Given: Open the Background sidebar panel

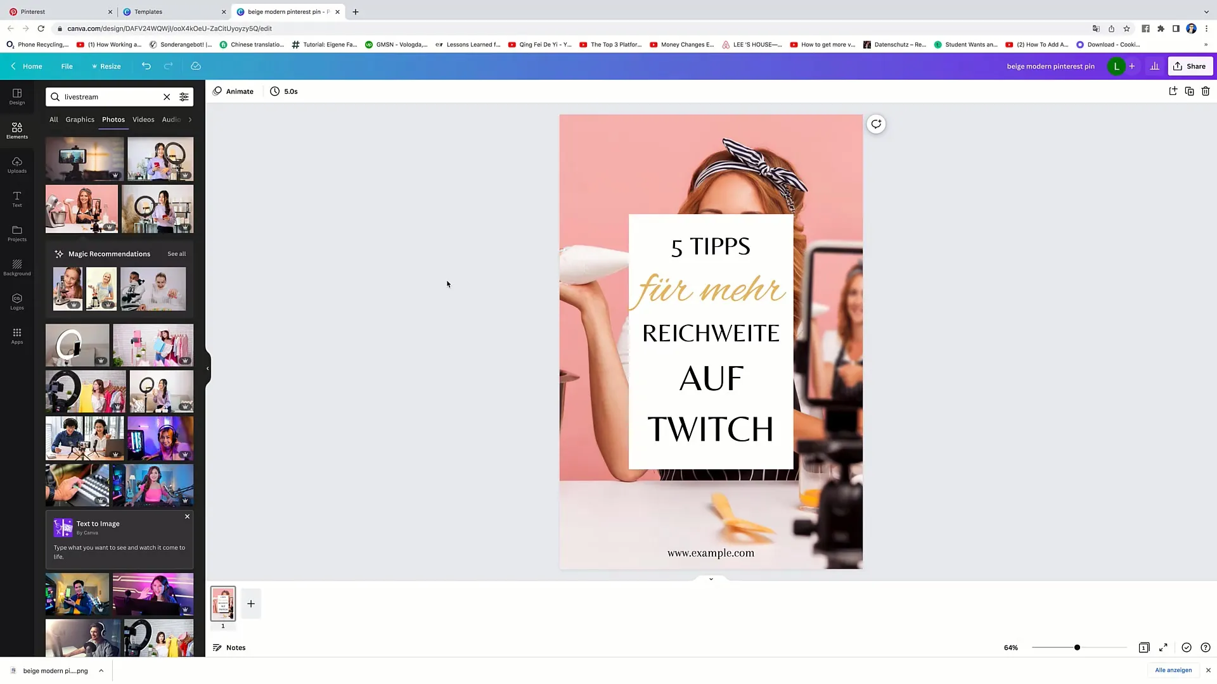Looking at the screenshot, I should [17, 267].
